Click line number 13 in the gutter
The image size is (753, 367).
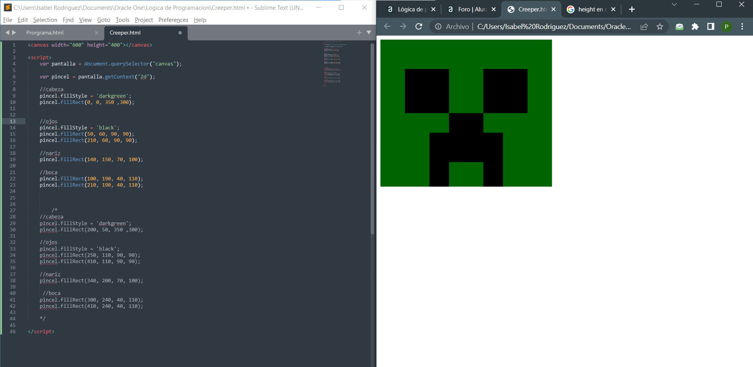tap(13, 122)
